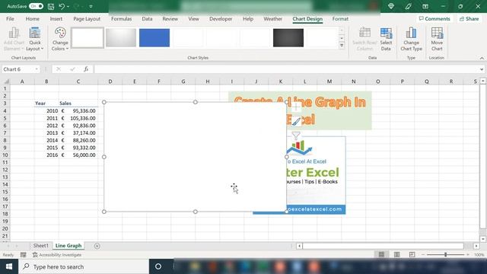This screenshot has width=487, height=274.
Task: Select cell with 105,336.00
Action: pos(78,118)
